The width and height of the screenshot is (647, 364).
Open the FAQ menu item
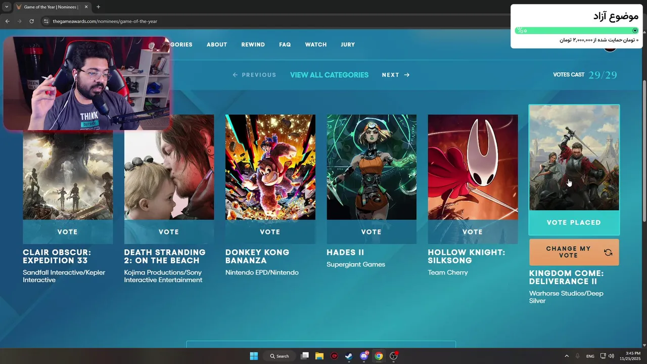tap(285, 44)
